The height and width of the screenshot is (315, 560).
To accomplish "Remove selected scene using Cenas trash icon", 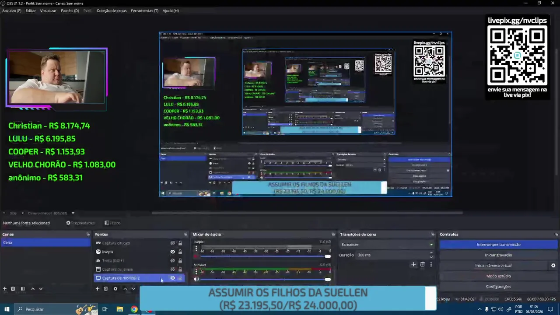I will [13, 289].
